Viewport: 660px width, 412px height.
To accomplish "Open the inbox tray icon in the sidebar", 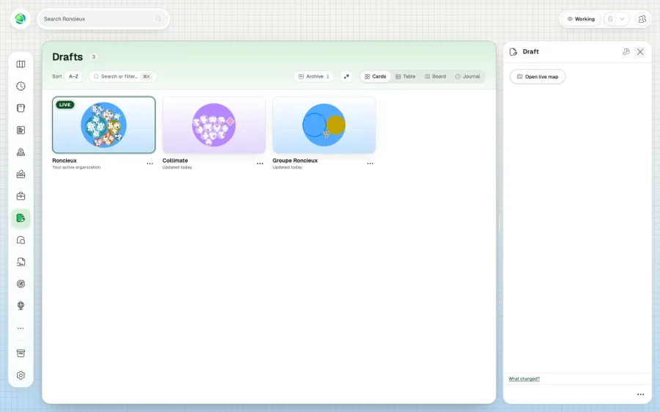I will coord(21,174).
